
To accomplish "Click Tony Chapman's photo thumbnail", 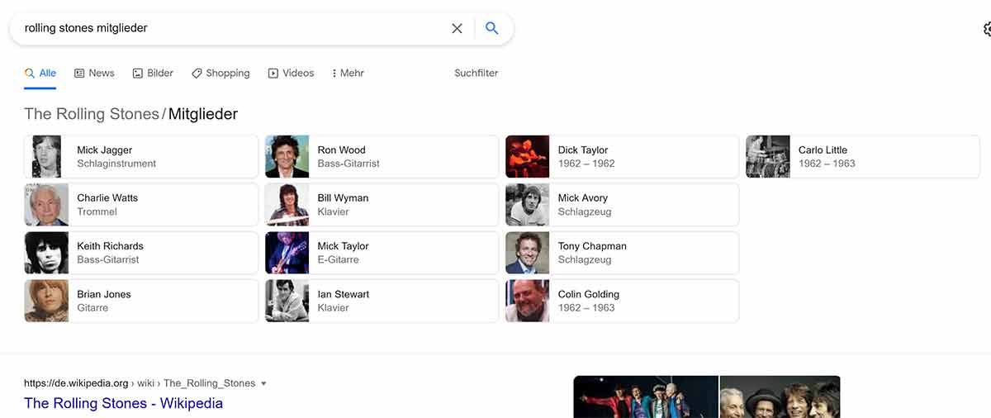I will [x=528, y=252].
